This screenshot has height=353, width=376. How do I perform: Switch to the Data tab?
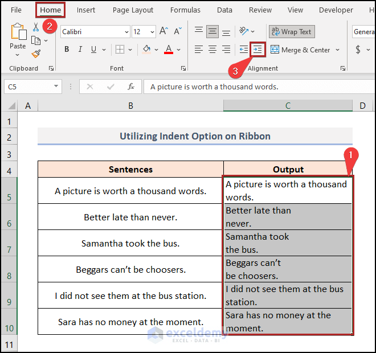pyautogui.click(x=224, y=10)
